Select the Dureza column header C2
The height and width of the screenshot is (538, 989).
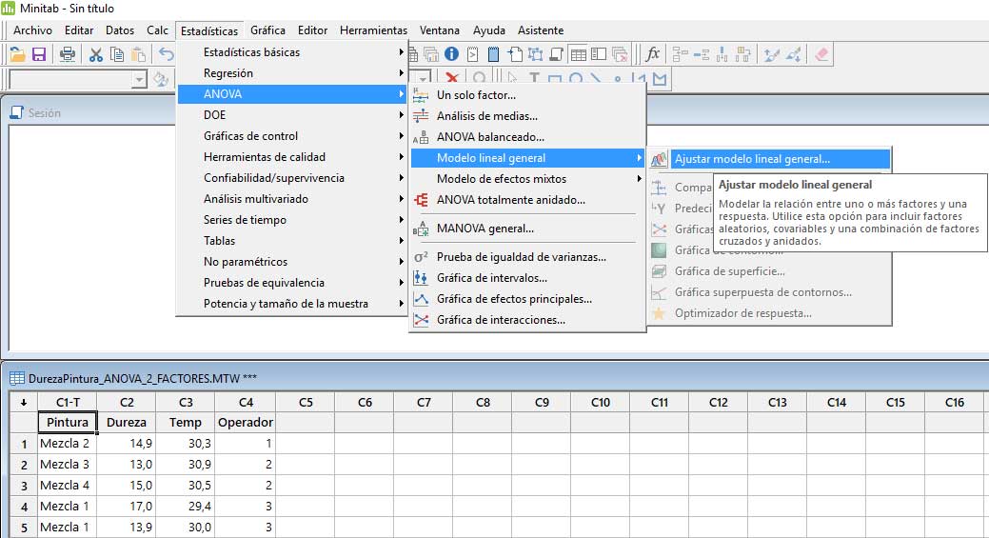(x=127, y=403)
